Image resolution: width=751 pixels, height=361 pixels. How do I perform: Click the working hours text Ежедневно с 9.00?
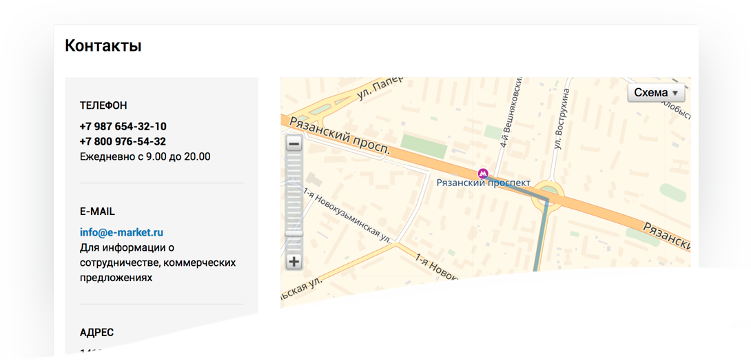click(145, 156)
